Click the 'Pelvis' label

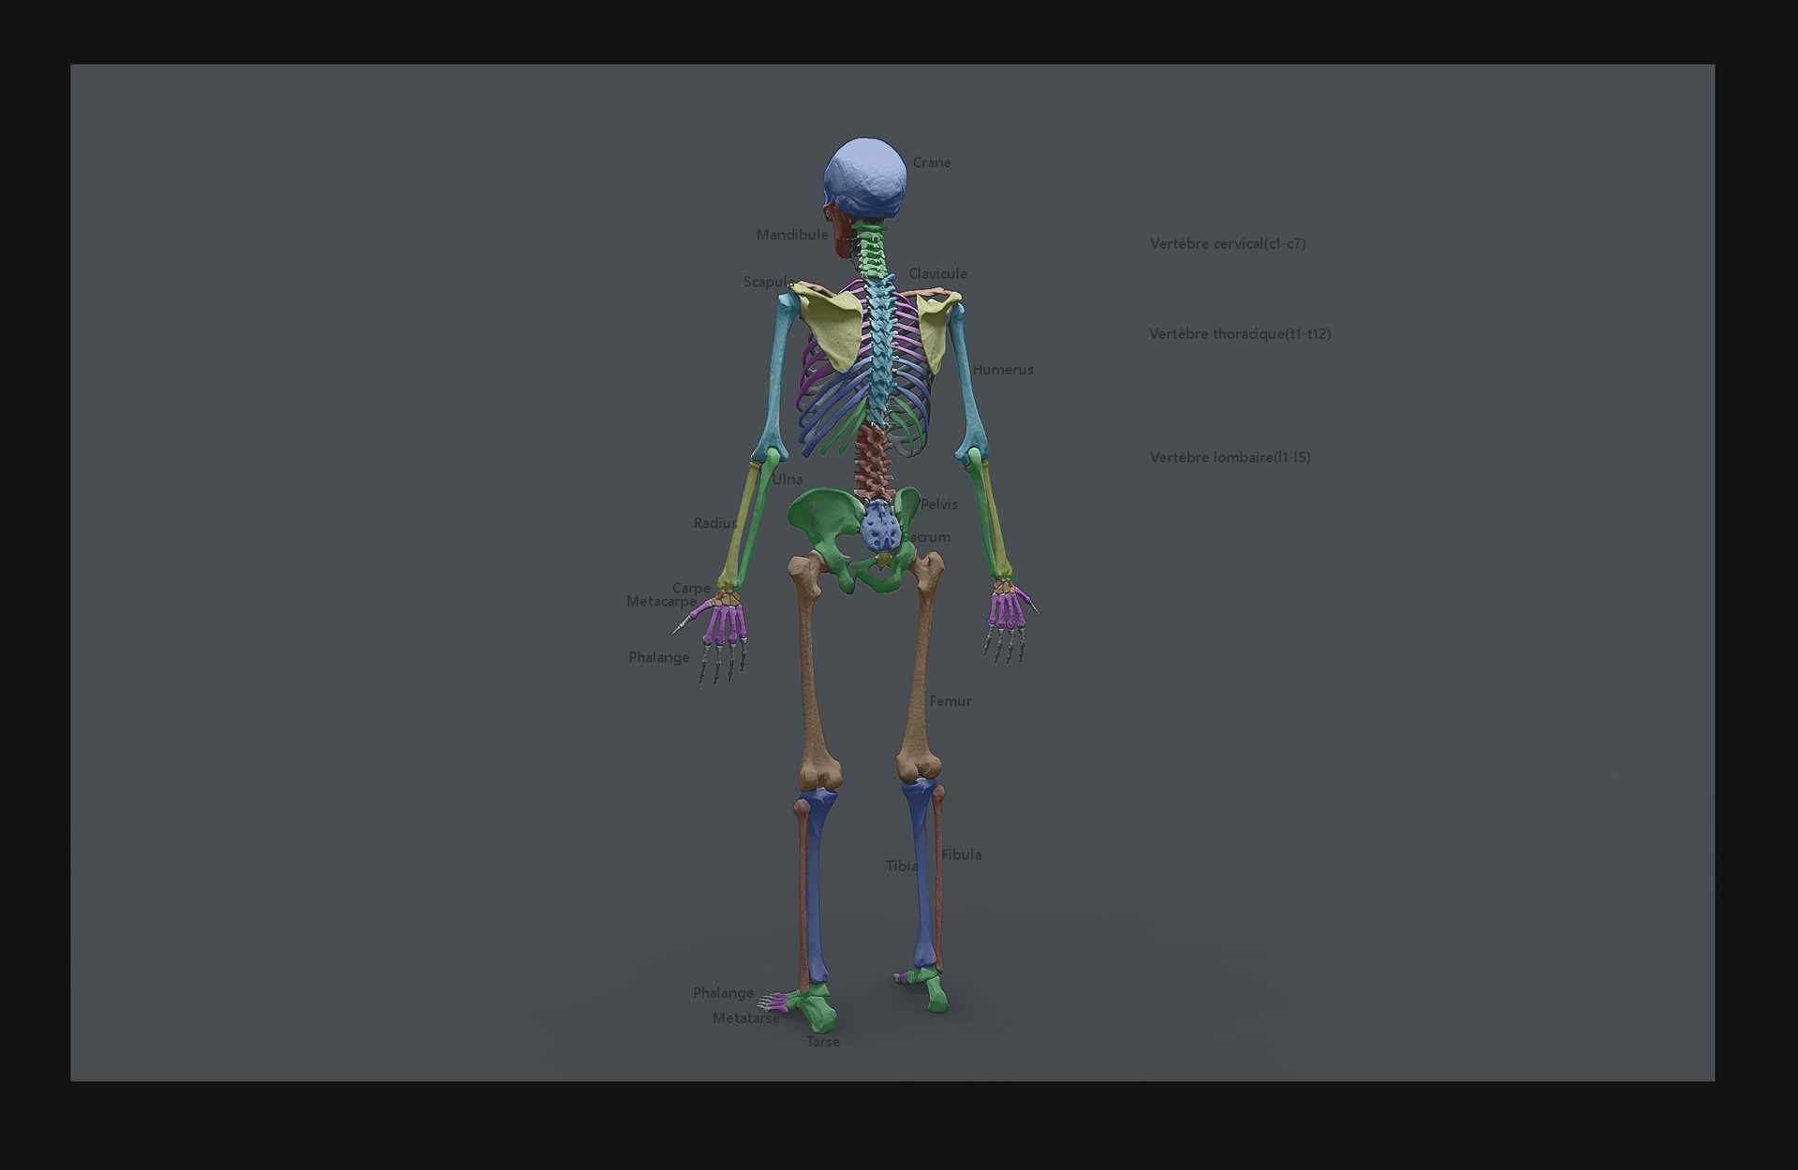[939, 505]
